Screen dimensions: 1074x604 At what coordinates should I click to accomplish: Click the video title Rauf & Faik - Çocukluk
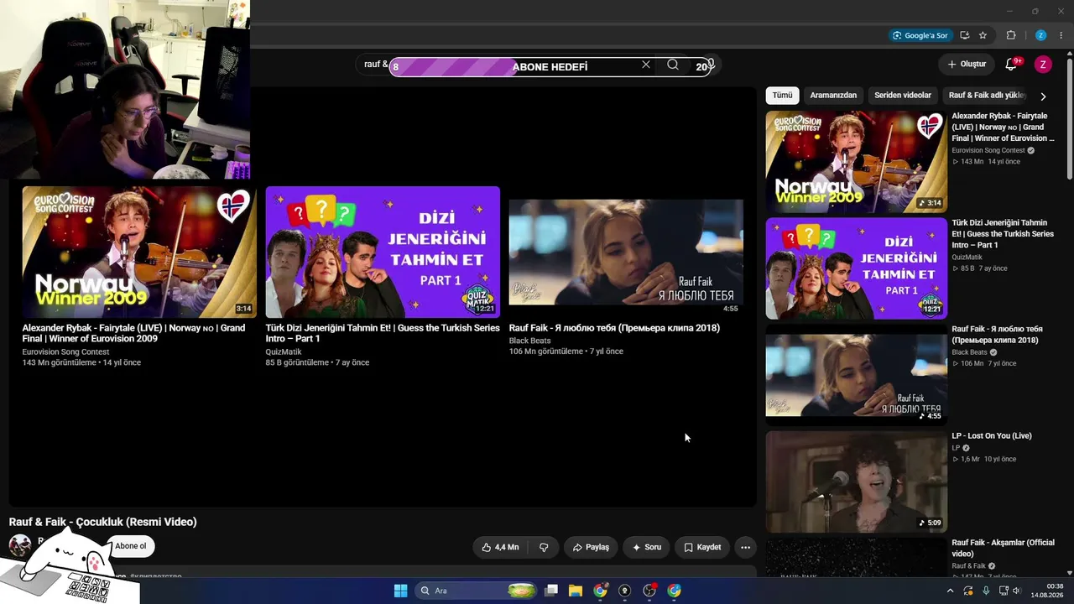[102, 522]
